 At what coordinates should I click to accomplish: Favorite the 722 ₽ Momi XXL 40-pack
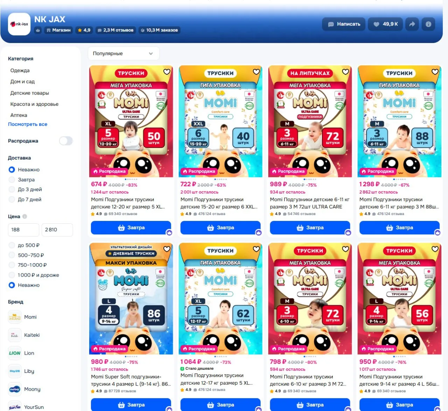click(257, 72)
